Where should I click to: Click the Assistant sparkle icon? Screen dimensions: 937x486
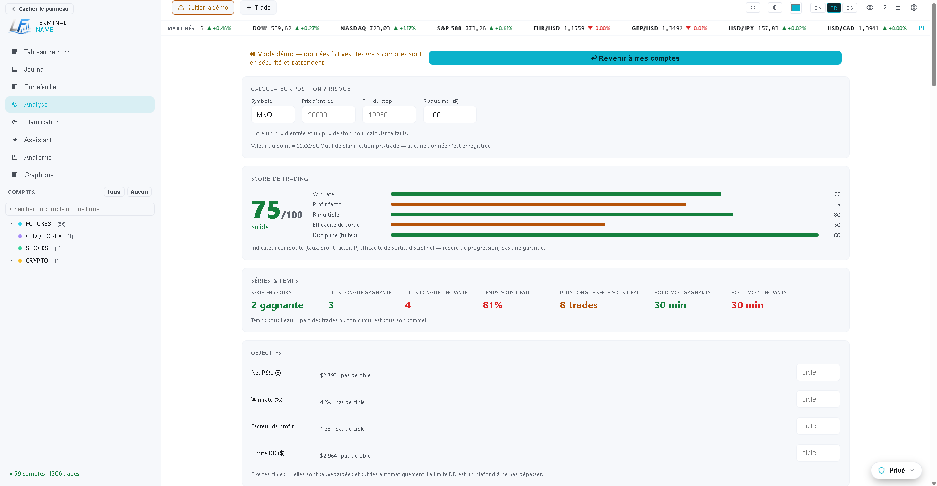tap(15, 140)
